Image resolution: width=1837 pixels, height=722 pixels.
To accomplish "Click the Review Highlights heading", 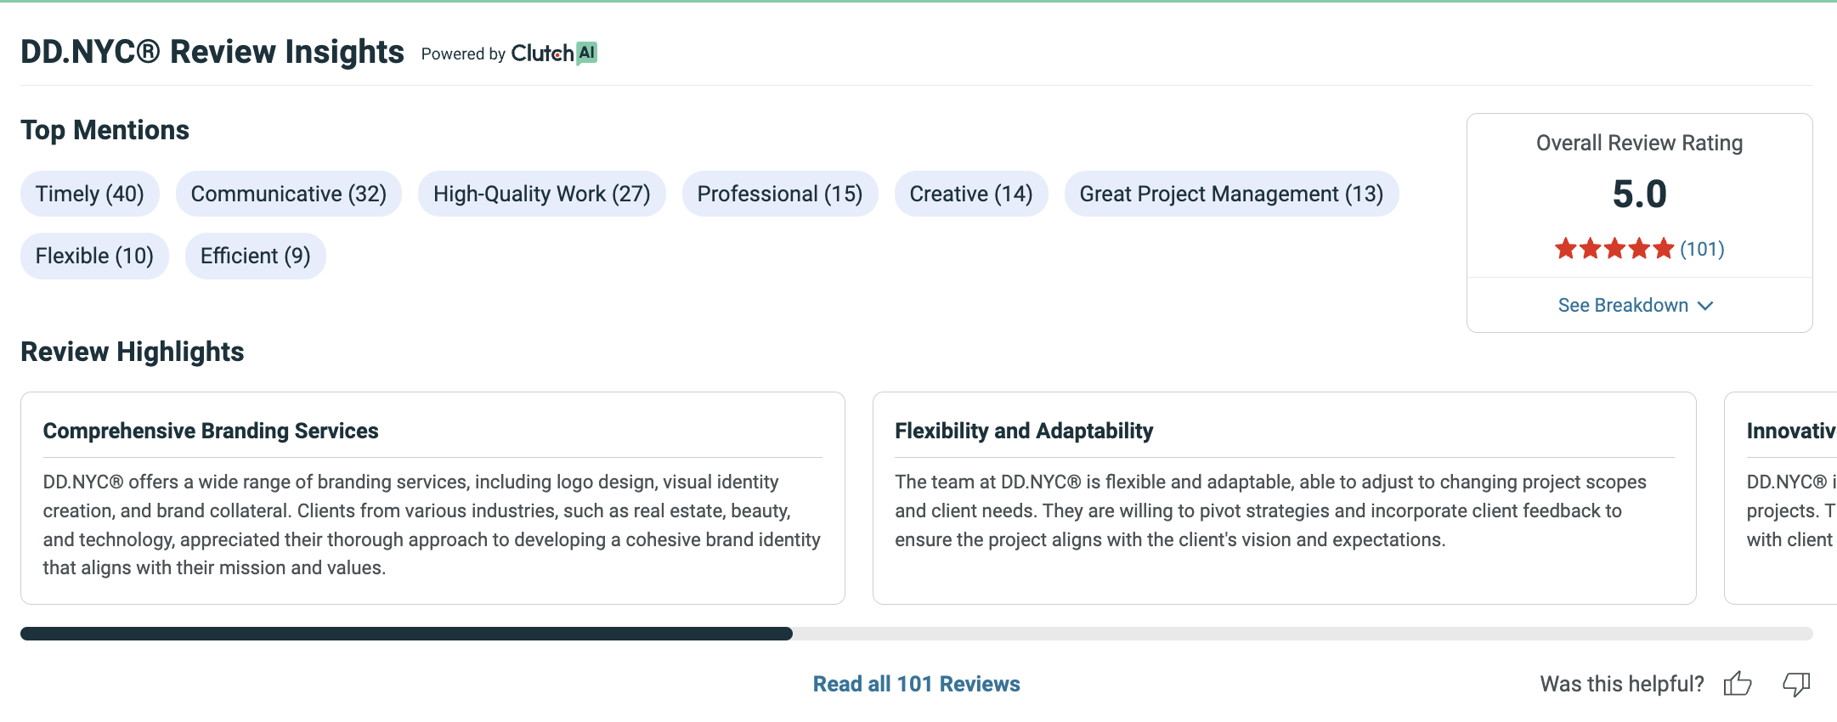I will point(133,352).
